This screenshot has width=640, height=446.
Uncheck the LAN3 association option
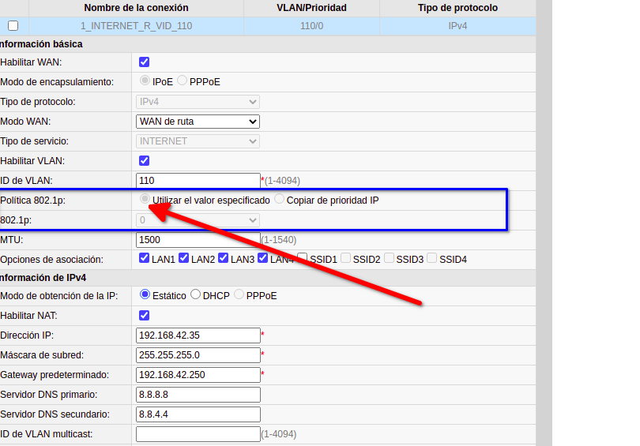[223, 258]
